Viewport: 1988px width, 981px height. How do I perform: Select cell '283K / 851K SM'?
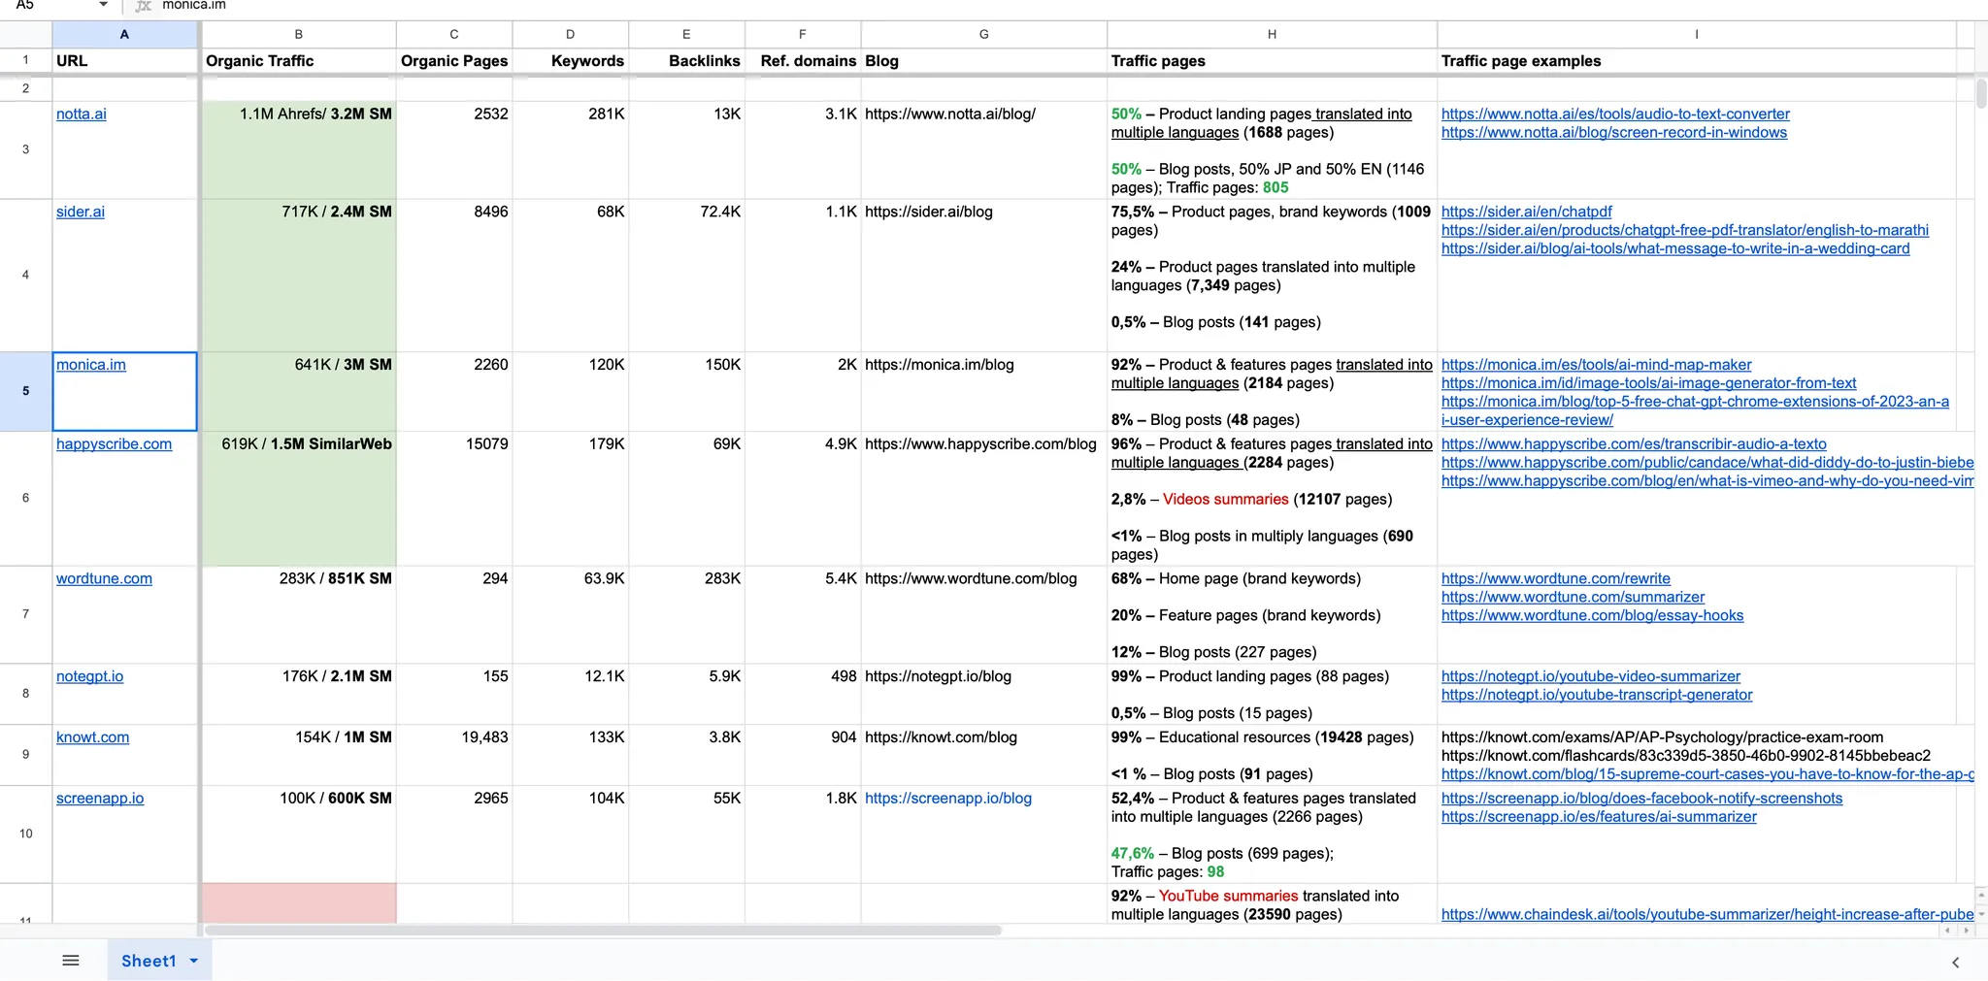coord(299,615)
